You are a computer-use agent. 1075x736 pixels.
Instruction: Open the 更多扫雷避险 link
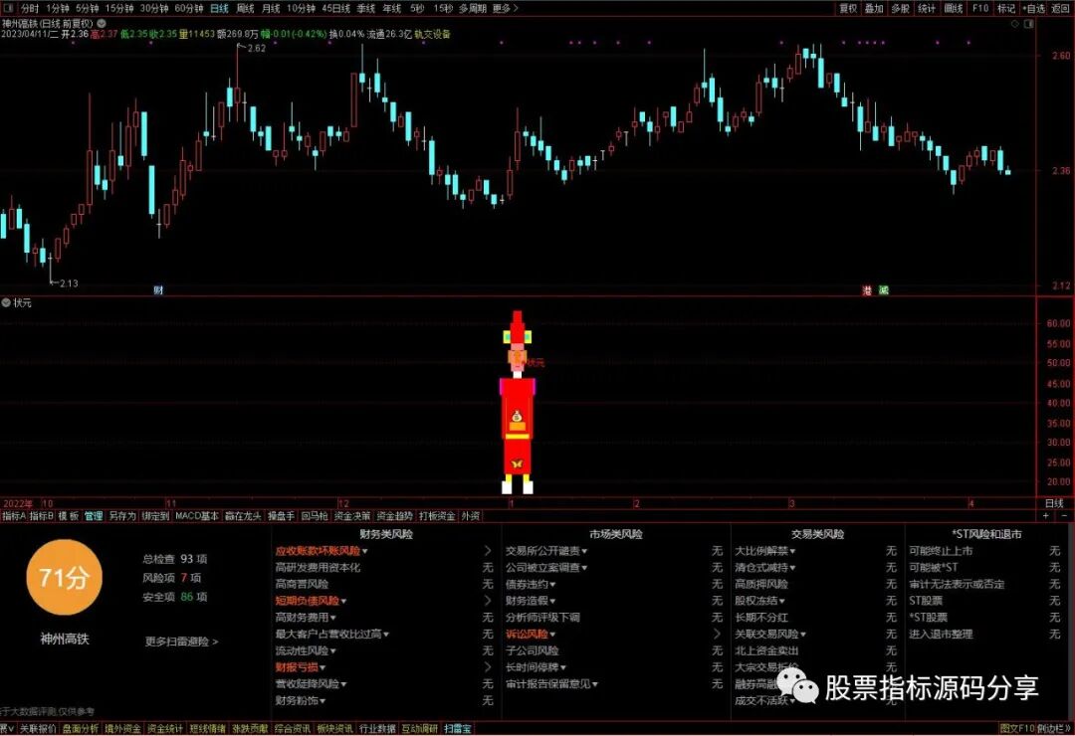pos(181,642)
